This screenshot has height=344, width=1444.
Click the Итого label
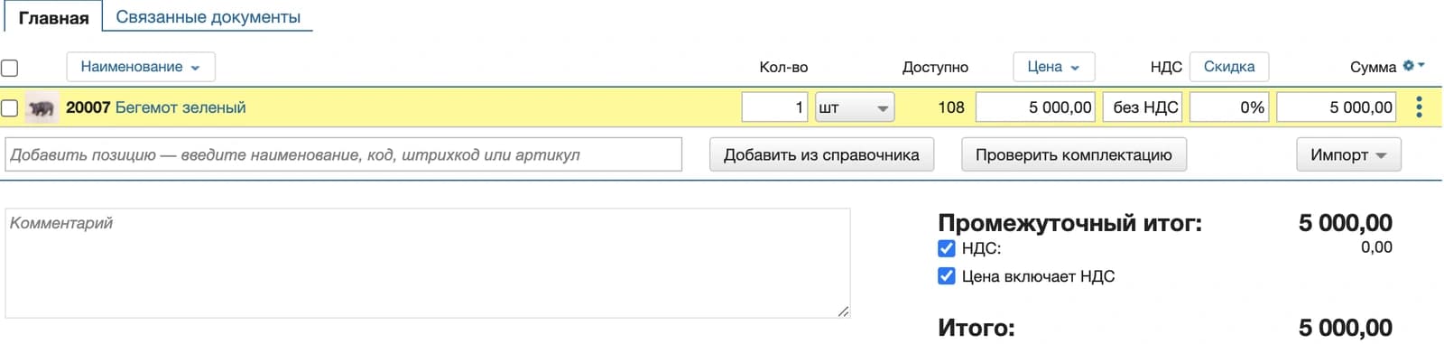pos(977,327)
